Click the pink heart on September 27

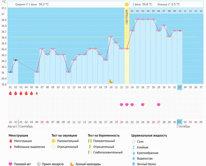point(159,105)
